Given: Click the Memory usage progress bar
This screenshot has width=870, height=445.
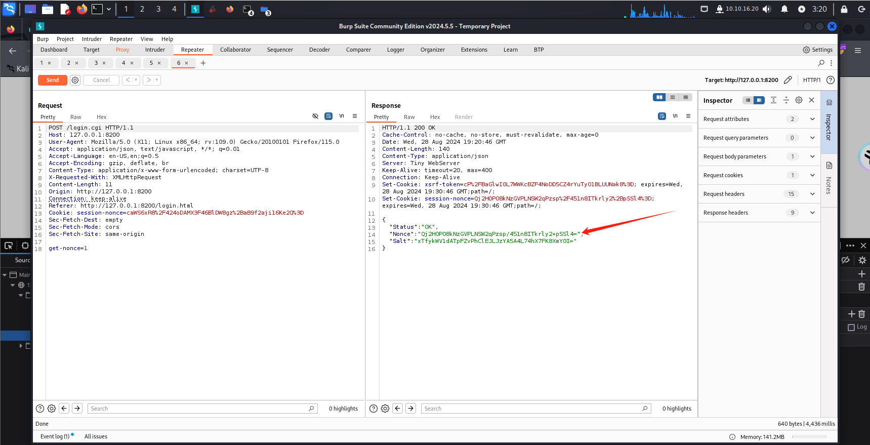Looking at the screenshot, I should click(x=810, y=437).
